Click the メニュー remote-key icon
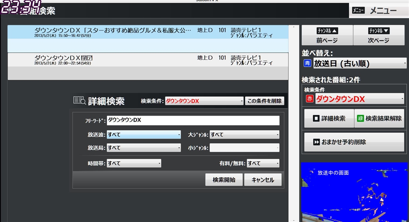Image resolution: width=409 pixels, height=222 pixels. pos(358,10)
